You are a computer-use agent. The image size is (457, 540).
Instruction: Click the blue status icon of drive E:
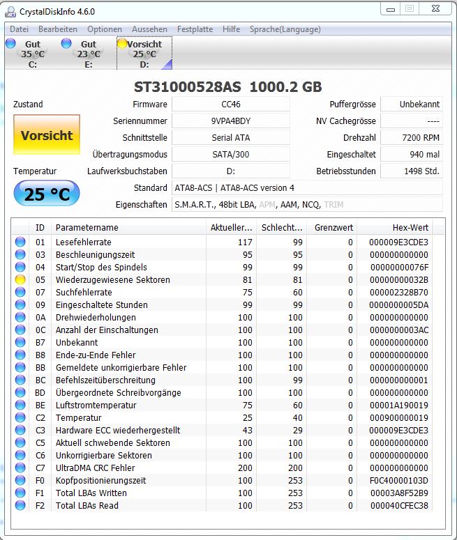click(x=66, y=43)
